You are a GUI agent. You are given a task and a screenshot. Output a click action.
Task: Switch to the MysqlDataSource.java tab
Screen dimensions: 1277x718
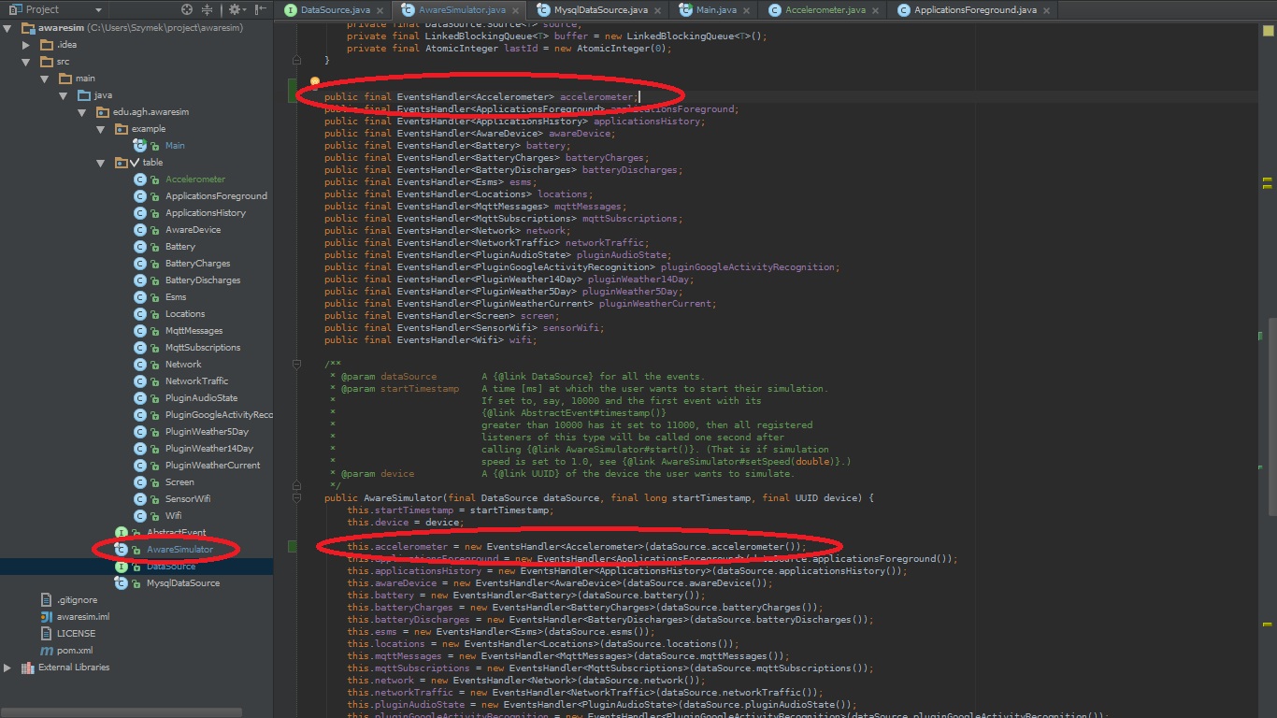pyautogui.click(x=600, y=10)
